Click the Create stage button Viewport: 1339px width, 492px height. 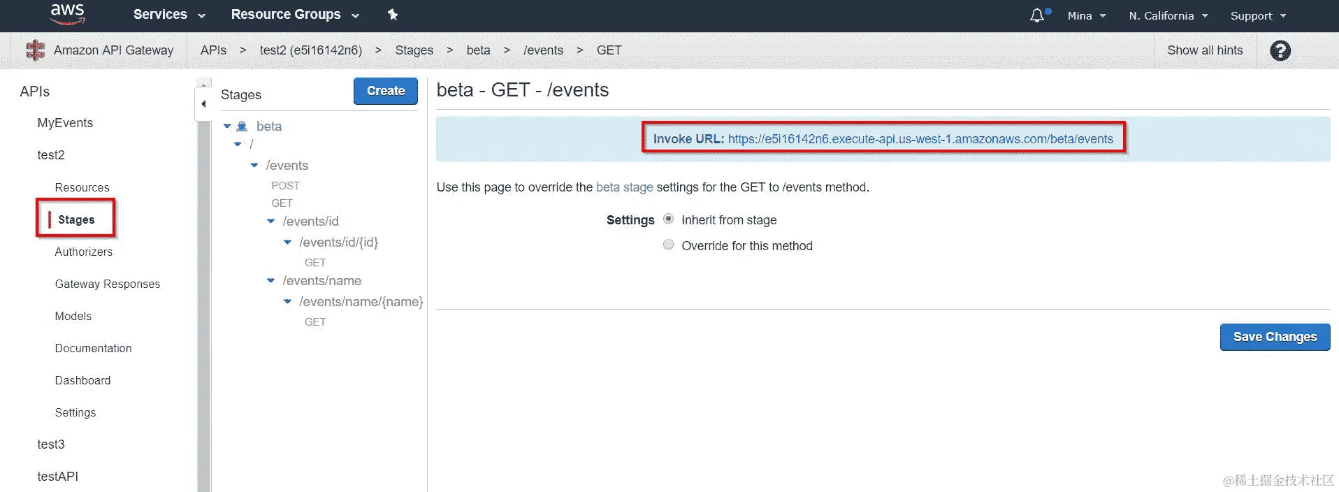(385, 91)
